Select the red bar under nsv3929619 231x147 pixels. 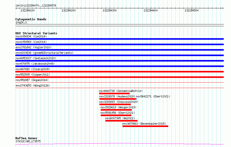(x=116, y=110)
